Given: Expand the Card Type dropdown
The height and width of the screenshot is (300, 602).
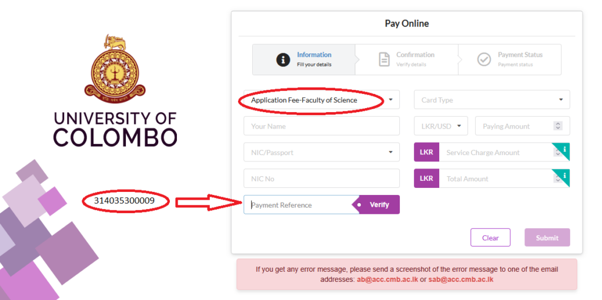Looking at the screenshot, I should pyautogui.click(x=492, y=100).
